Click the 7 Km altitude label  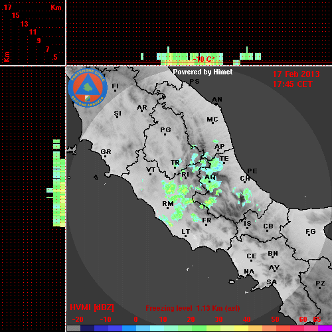47,49
